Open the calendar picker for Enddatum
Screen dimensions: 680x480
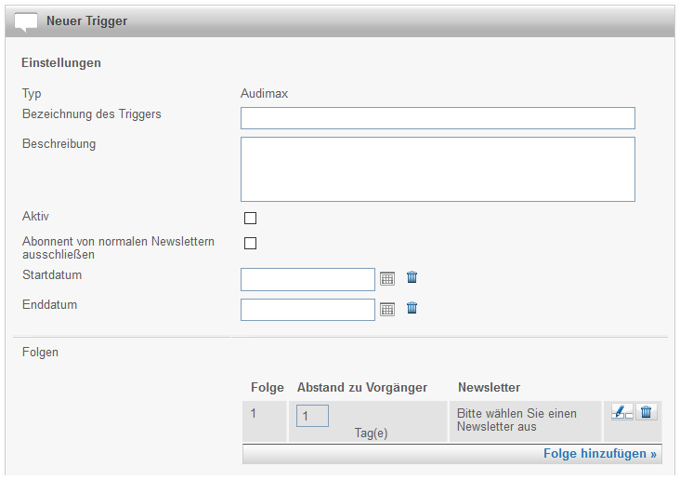(x=387, y=309)
